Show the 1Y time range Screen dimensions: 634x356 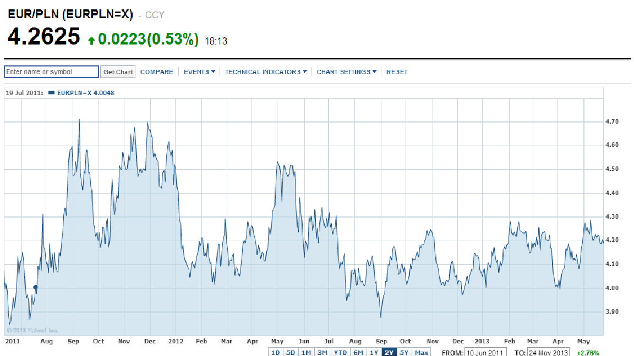coord(374,352)
